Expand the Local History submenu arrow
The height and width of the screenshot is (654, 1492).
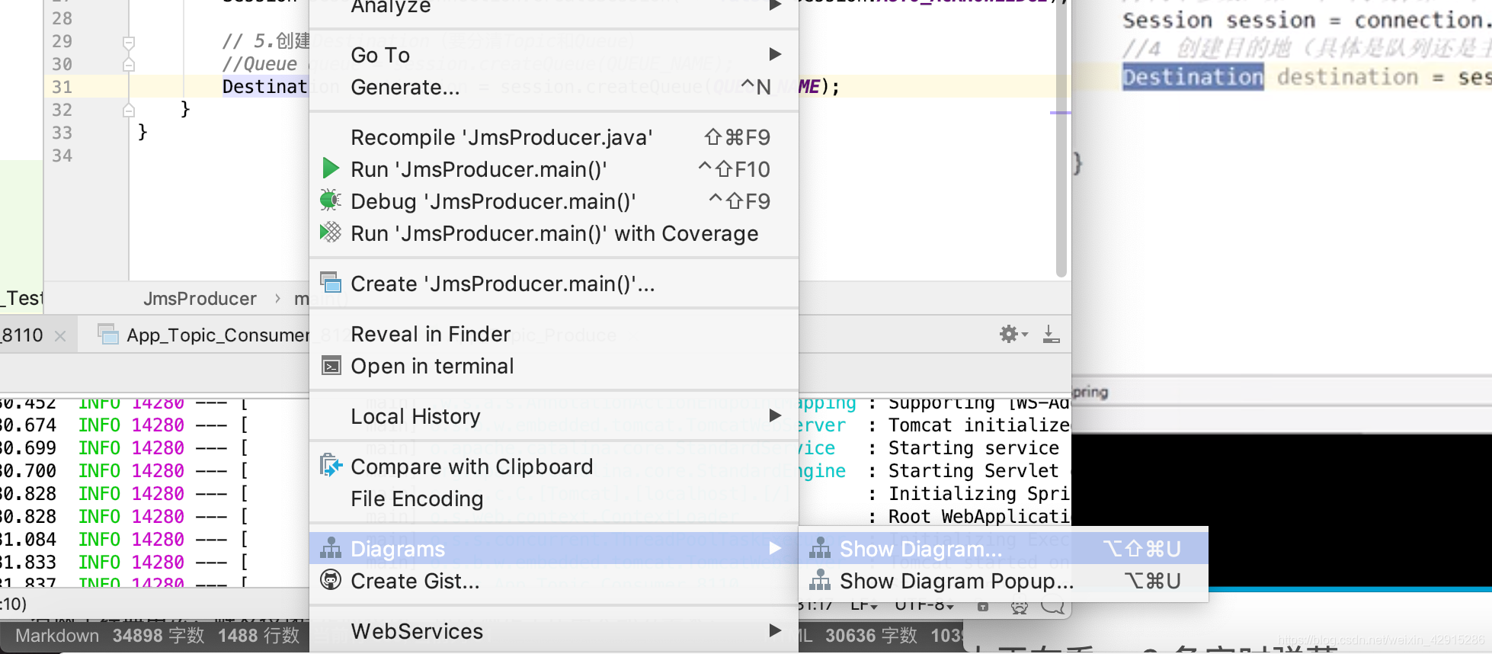coord(775,415)
